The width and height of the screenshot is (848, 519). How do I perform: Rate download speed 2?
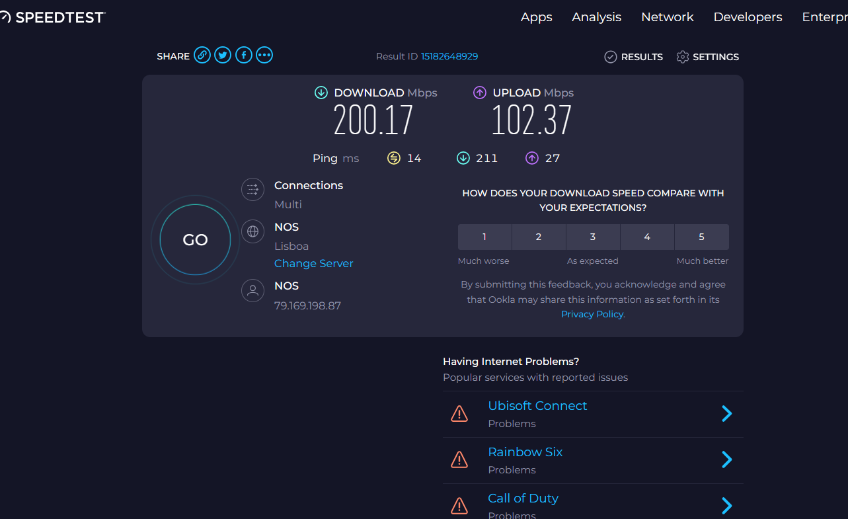pos(539,237)
